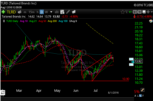
Task: Select the Weekly 'W' timeframe
Action: tap(46, 12)
